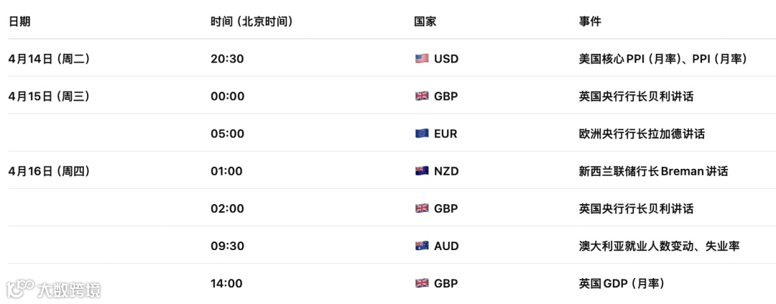
Task: Select the 国家 column header
Action: click(x=425, y=22)
